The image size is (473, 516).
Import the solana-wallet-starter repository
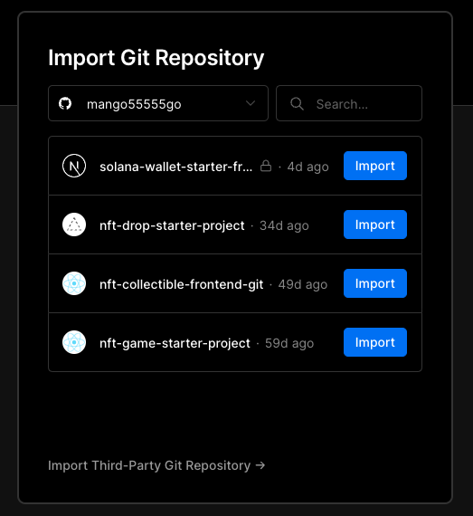pyautogui.click(x=375, y=166)
